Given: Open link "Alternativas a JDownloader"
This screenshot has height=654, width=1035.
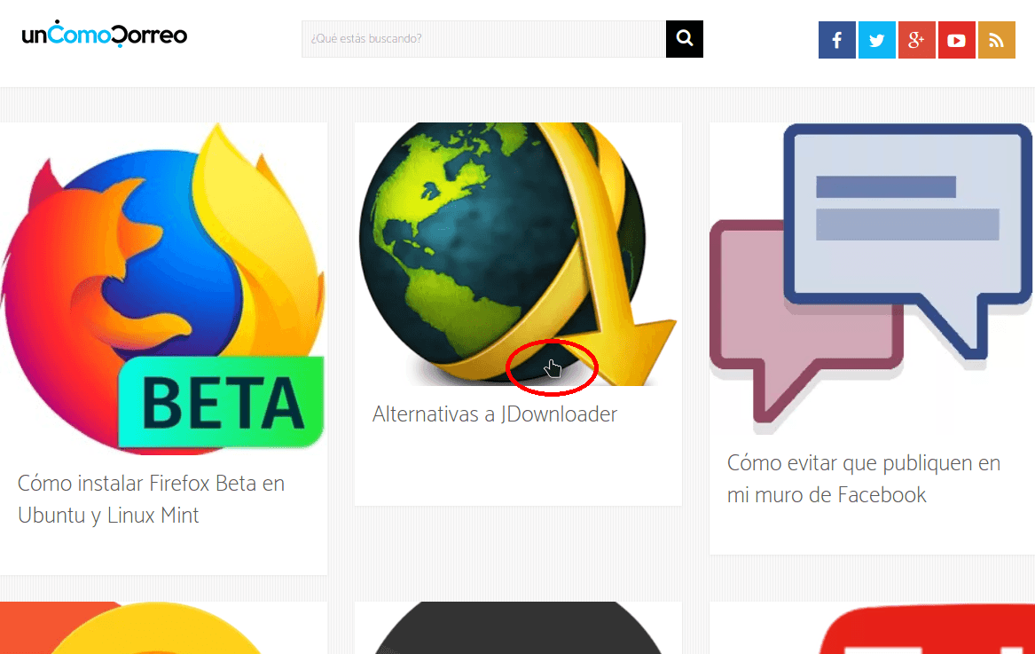Looking at the screenshot, I should pyautogui.click(x=494, y=414).
